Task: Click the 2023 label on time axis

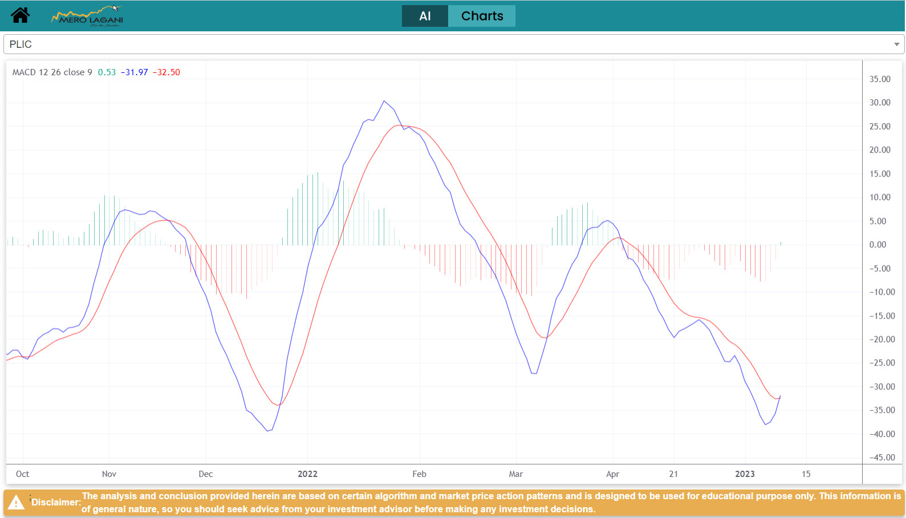Action: (x=745, y=474)
